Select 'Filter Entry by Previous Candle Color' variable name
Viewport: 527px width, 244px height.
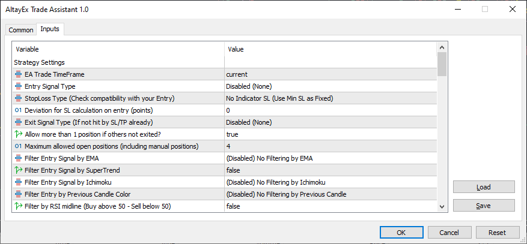coord(78,194)
